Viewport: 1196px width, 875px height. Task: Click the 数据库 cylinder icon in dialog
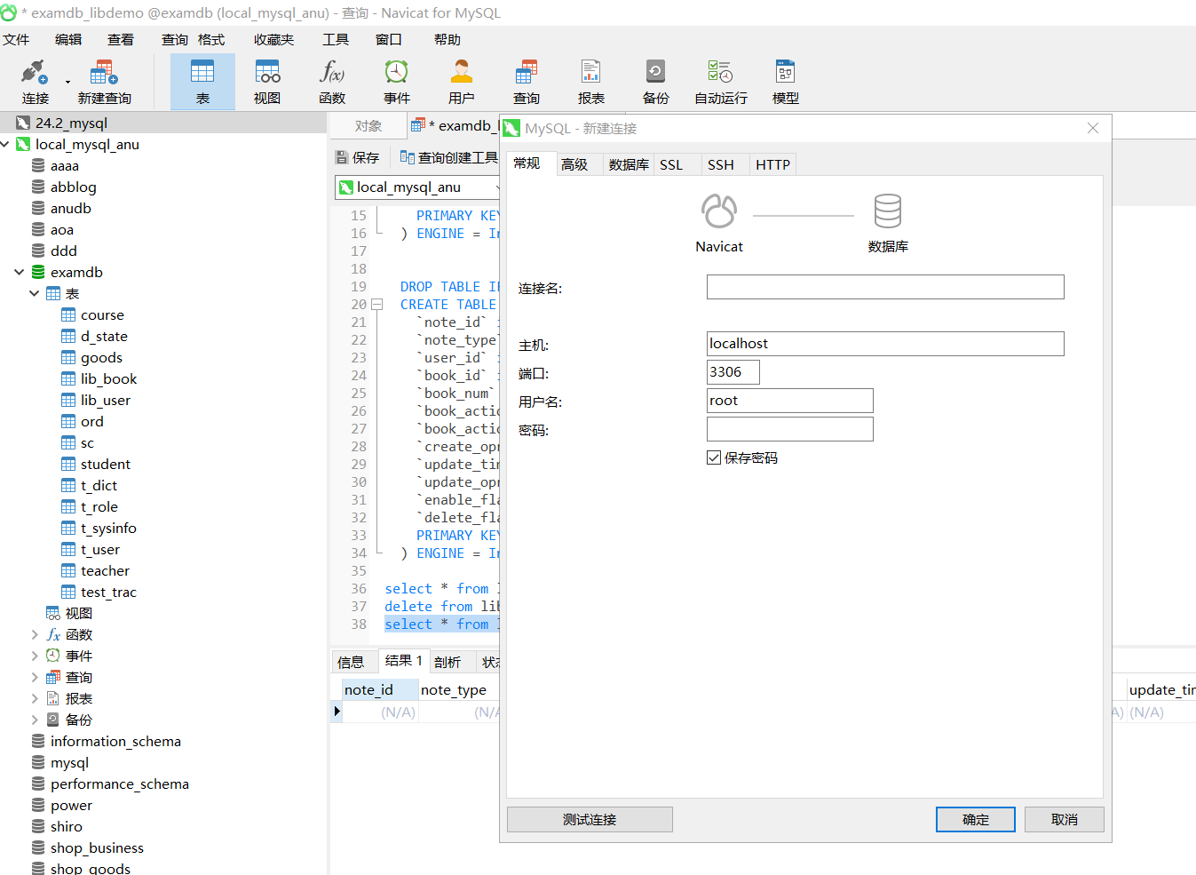888,211
